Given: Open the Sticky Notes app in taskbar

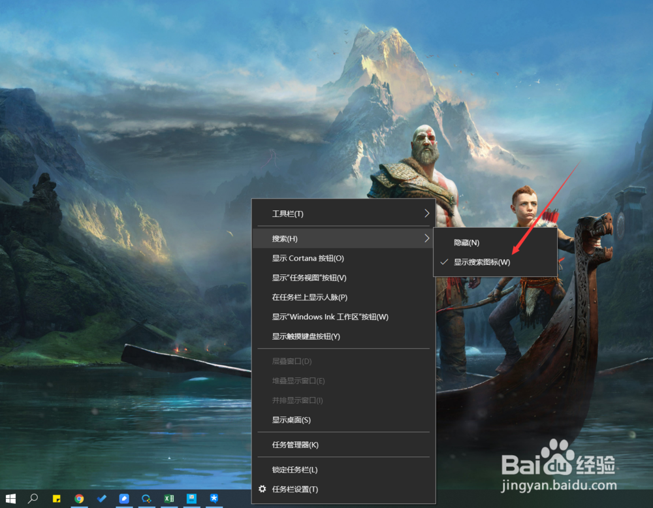Looking at the screenshot, I should (56, 498).
